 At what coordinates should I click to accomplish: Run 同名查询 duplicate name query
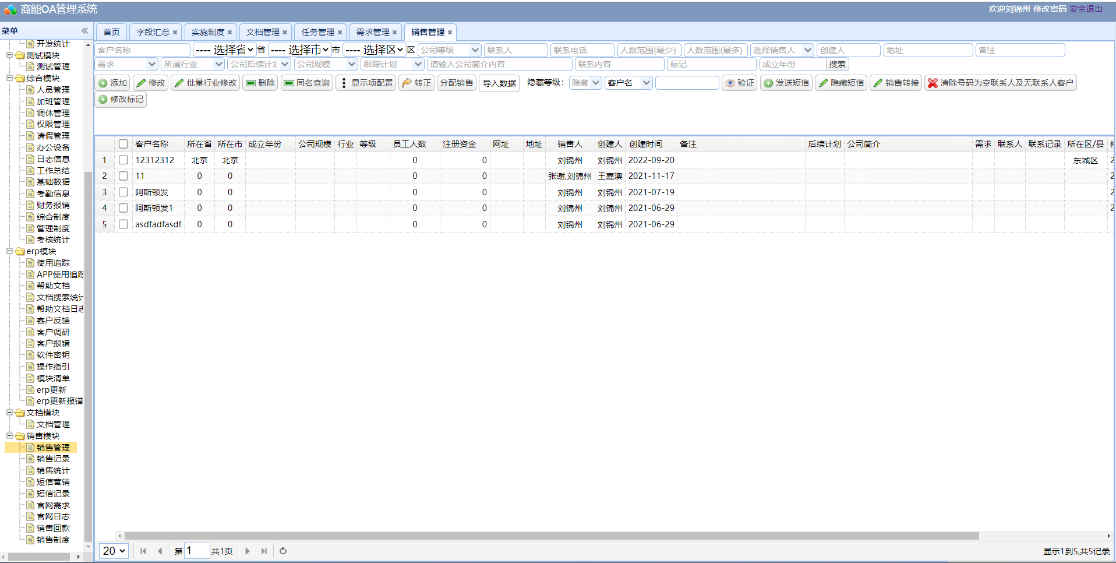306,83
